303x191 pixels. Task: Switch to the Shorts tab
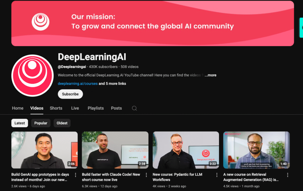click(56, 108)
